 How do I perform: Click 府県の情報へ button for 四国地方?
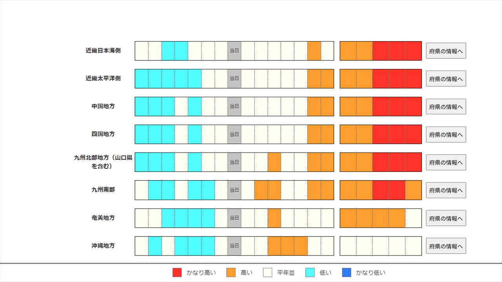click(x=446, y=134)
